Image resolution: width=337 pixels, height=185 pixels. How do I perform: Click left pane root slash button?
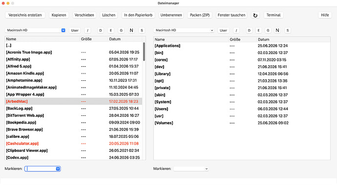coord(87,30)
